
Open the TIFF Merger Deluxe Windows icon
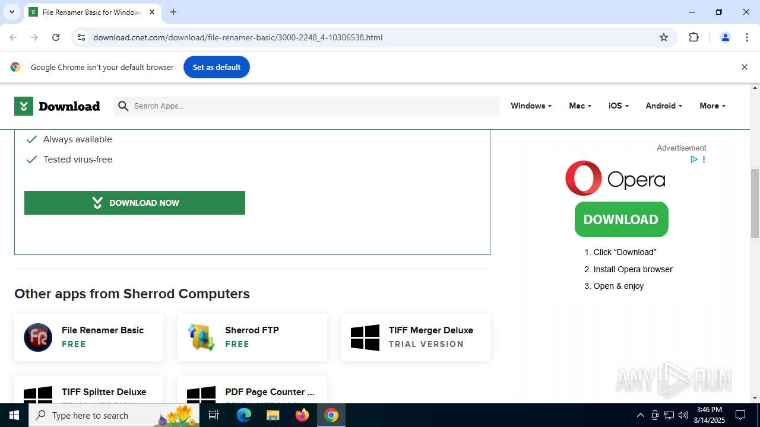click(365, 337)
